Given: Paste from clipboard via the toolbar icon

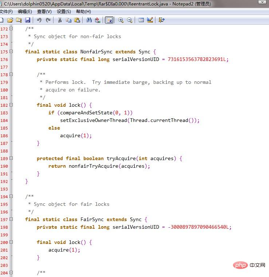Looking at the screenshot, I should (x=77, y=20).
